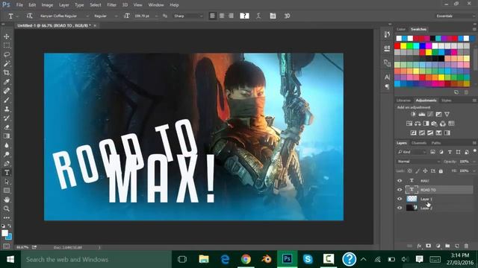
Task: Hide the ROAD TO text layer
Action: [400, 190]
